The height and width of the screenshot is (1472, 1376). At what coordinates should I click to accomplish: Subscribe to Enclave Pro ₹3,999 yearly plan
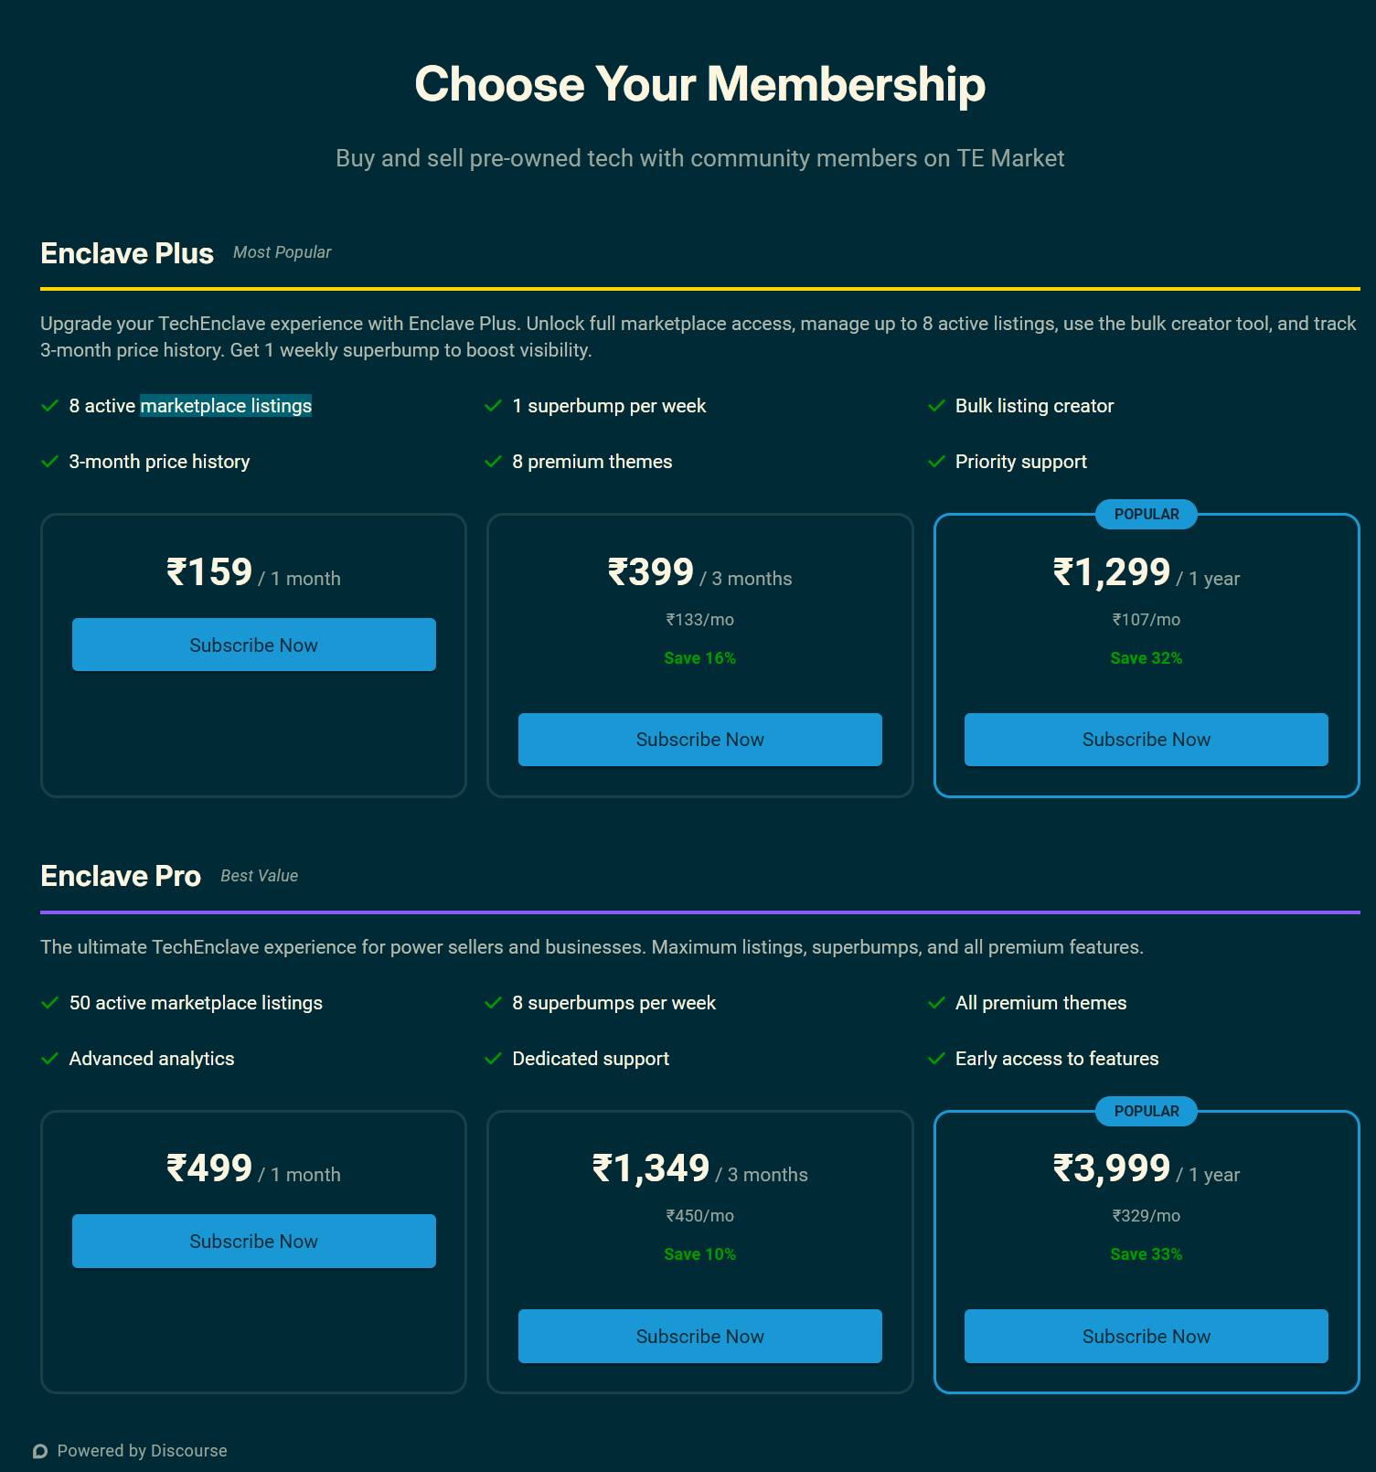[1146, 1336]
